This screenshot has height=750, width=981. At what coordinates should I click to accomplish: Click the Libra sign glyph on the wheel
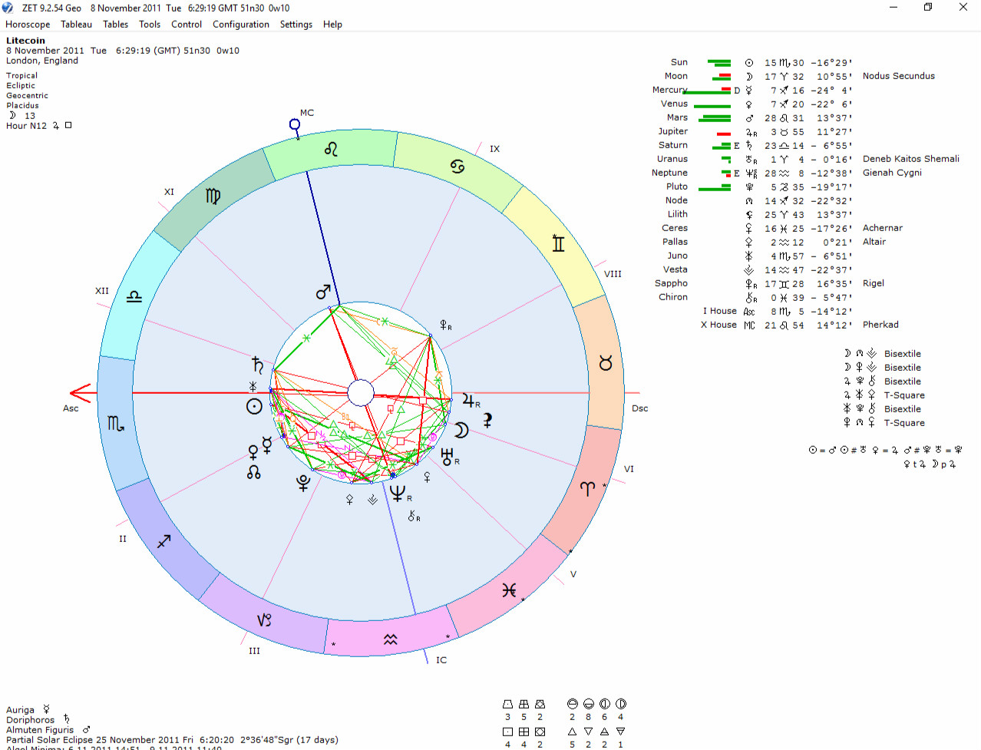pos(134,296)
